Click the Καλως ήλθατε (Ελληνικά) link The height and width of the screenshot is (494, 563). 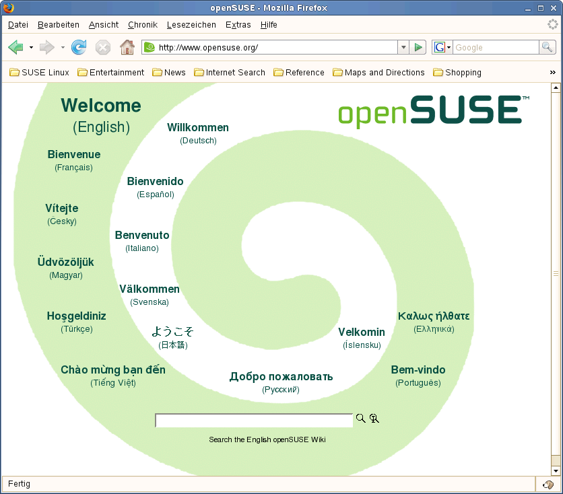[x=434, y=322]
